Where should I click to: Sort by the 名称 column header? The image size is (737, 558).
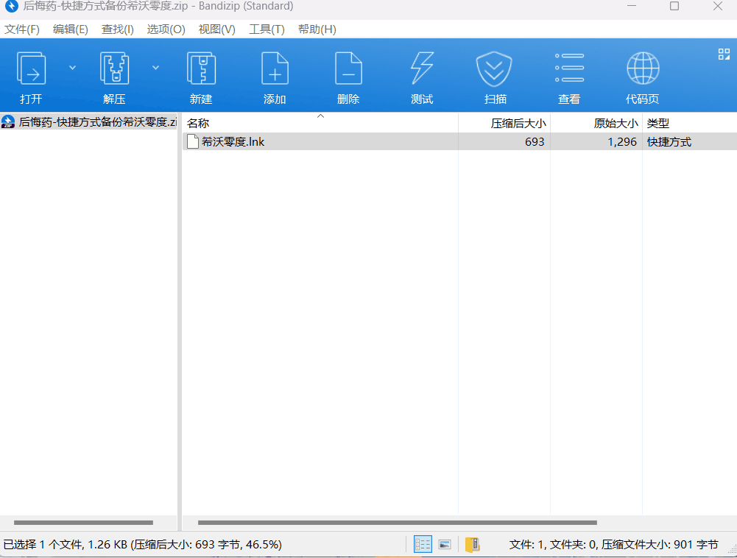pyautogui.click(x=320, y=123)
